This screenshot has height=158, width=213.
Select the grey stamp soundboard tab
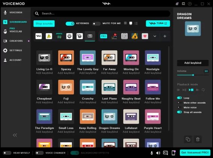pyautogui.click(x=124, y=36)
